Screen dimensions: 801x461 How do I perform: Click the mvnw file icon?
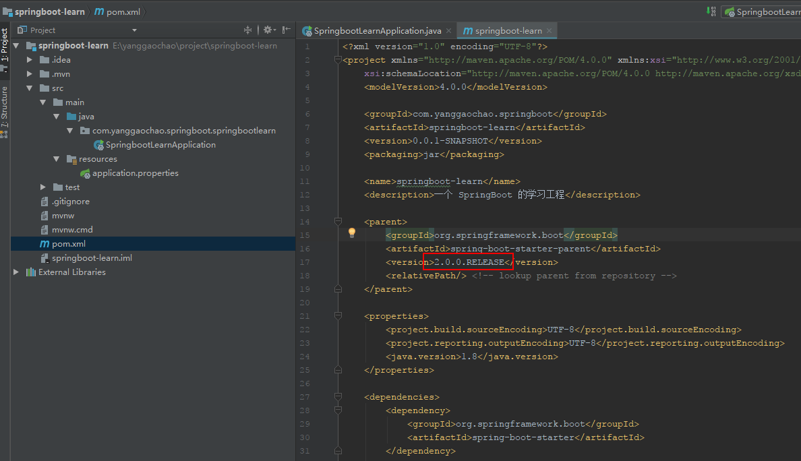(44, 216)
